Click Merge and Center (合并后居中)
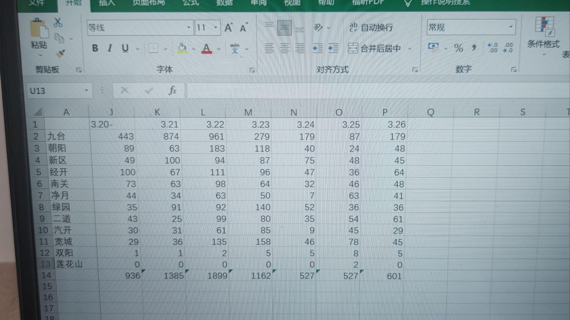Screen dimensions: 570x320 [x=374, y=48]
